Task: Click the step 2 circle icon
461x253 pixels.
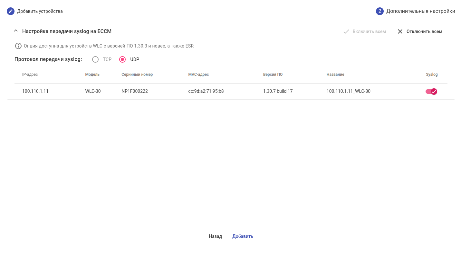Action: coord(380,11)
